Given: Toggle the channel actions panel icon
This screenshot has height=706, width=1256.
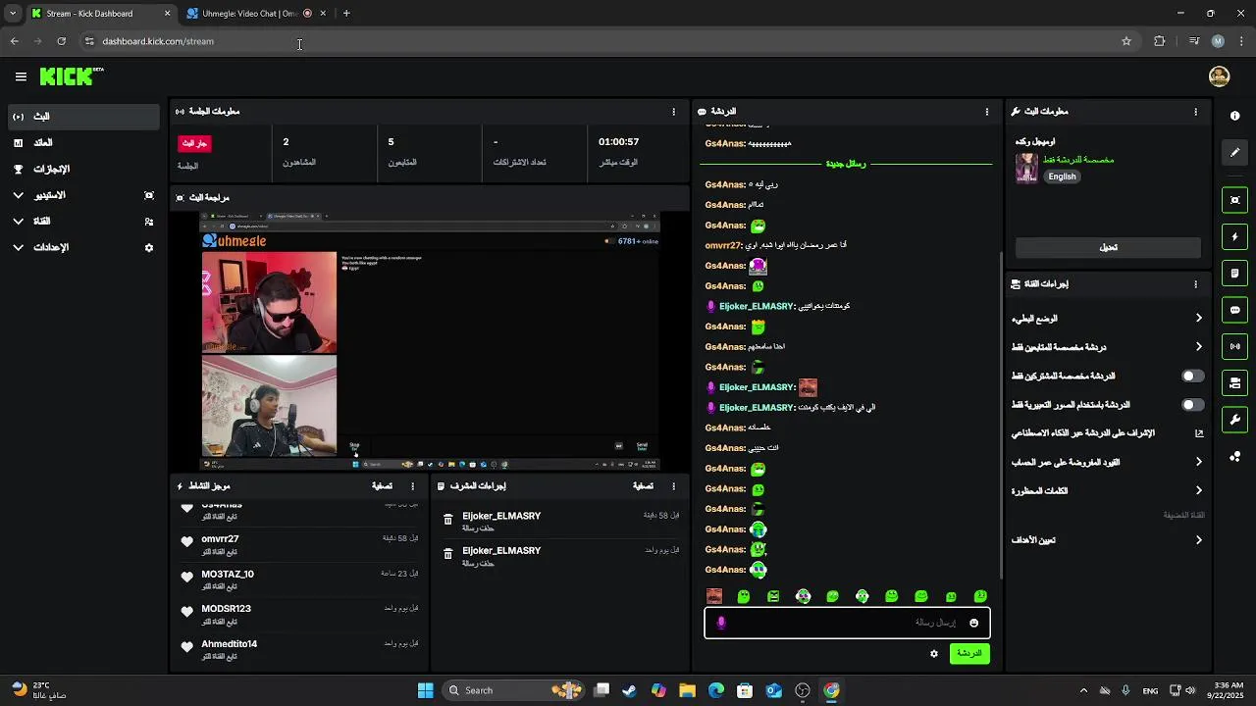Looking at the screenshot, I should pos(1234,383).
